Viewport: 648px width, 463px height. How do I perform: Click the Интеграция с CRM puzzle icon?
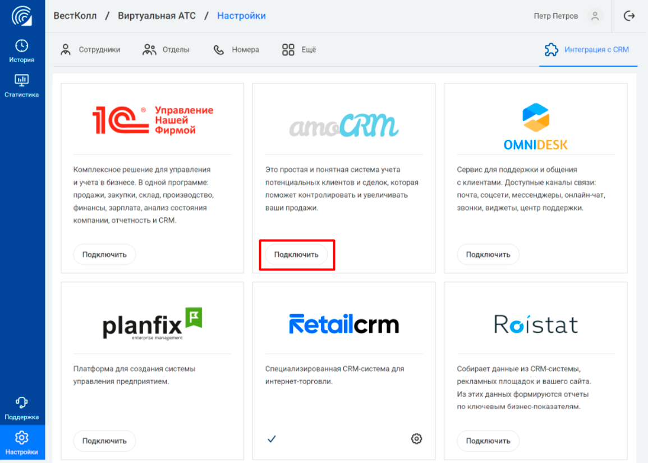coord(552,49)
